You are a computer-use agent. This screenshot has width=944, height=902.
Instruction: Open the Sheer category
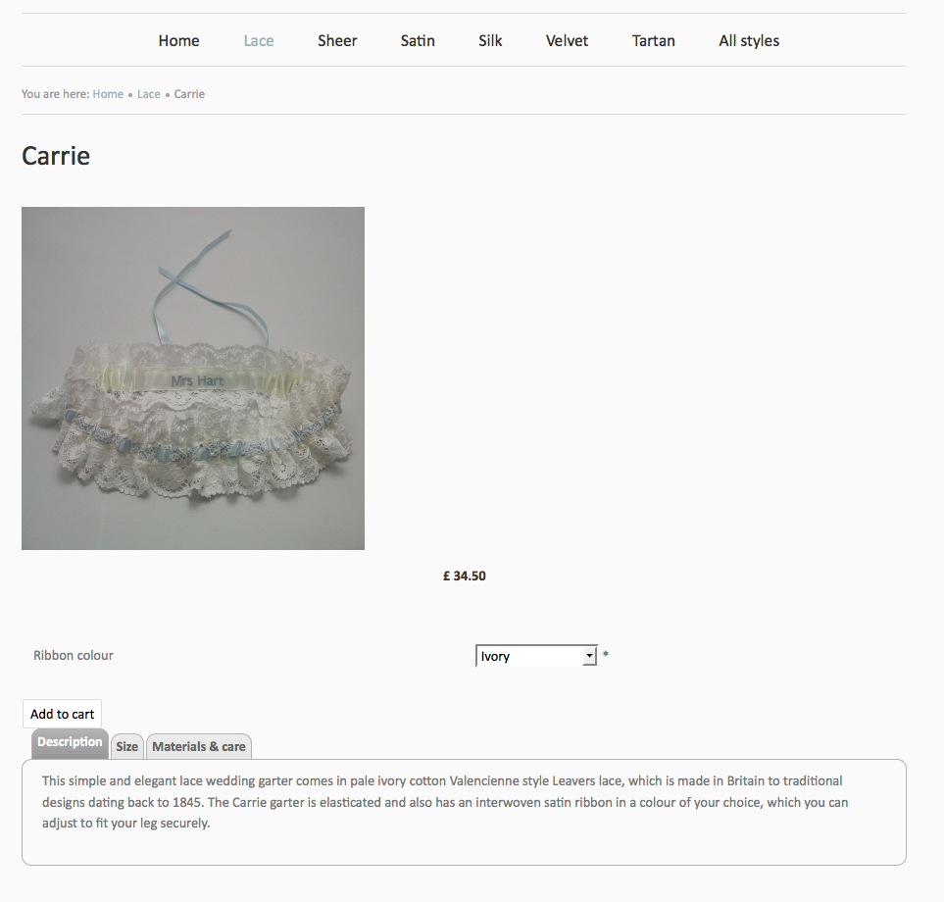[x=337, y=41]
